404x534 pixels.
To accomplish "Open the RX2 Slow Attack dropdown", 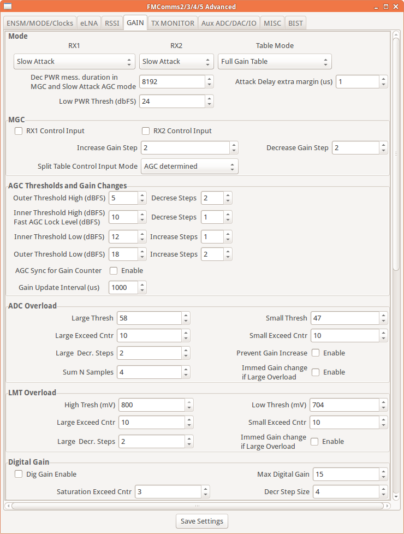I will click(176, 62).
